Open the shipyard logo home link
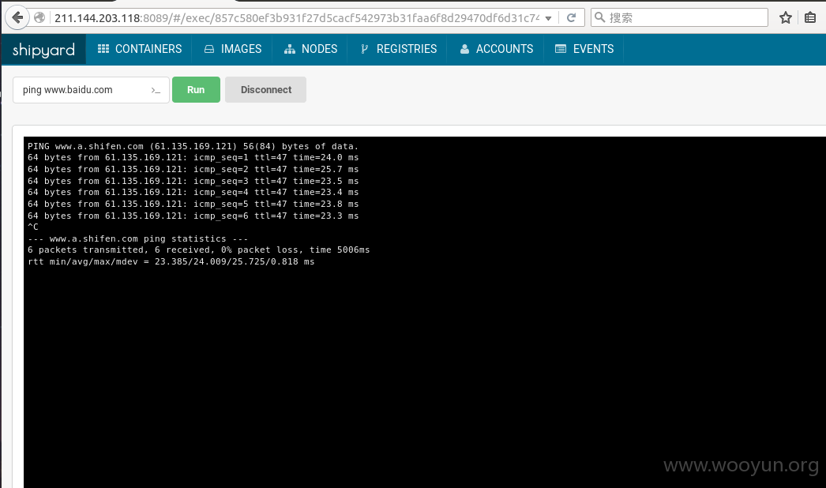The width and height of the screenshot is (826, 488). coord(43,50)
